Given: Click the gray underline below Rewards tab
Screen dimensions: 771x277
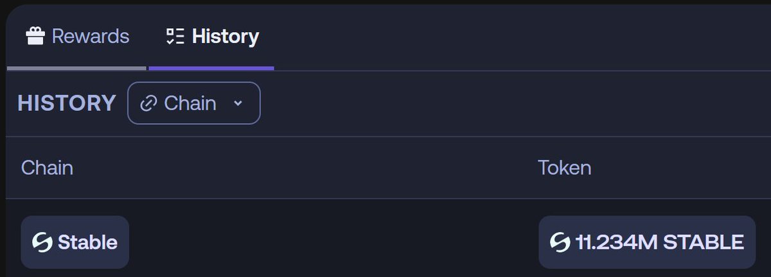Looking at the screenshot, I should pyautogui.click(x=76, y=67).
